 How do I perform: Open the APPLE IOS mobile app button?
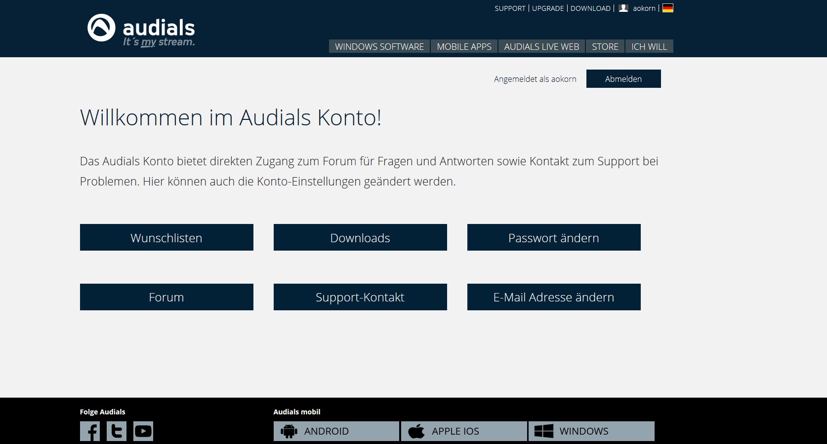pyautogui.click(x=464, y=431)
